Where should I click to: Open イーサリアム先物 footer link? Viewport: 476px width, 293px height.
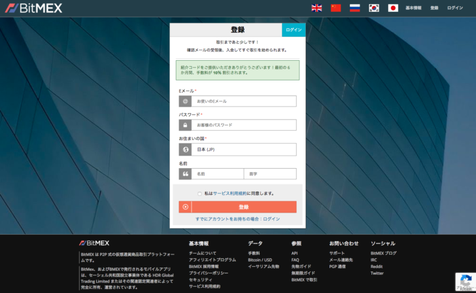coord(263,267)
